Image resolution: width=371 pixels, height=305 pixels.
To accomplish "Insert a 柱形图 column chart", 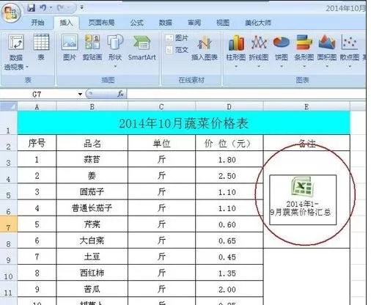I will 236,48.
